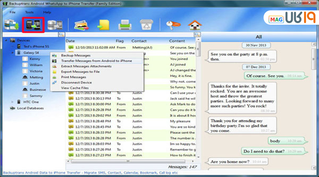Click Transfer Android to iPhone toolbar icon
This screenshot has height=177, width=319.
point(33,25)
